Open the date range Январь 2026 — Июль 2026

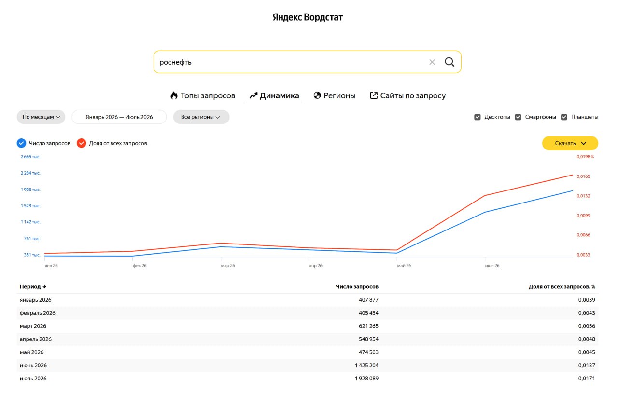coord(119,117)
